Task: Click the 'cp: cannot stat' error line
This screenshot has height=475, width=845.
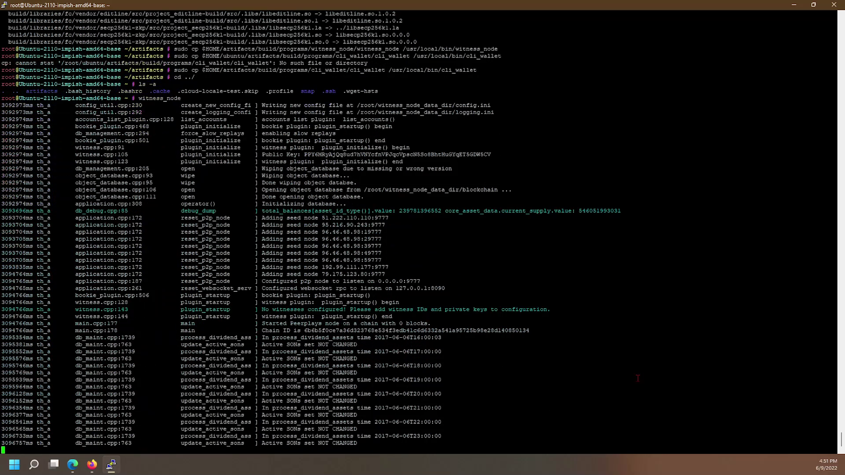Action: pos(184,63)
